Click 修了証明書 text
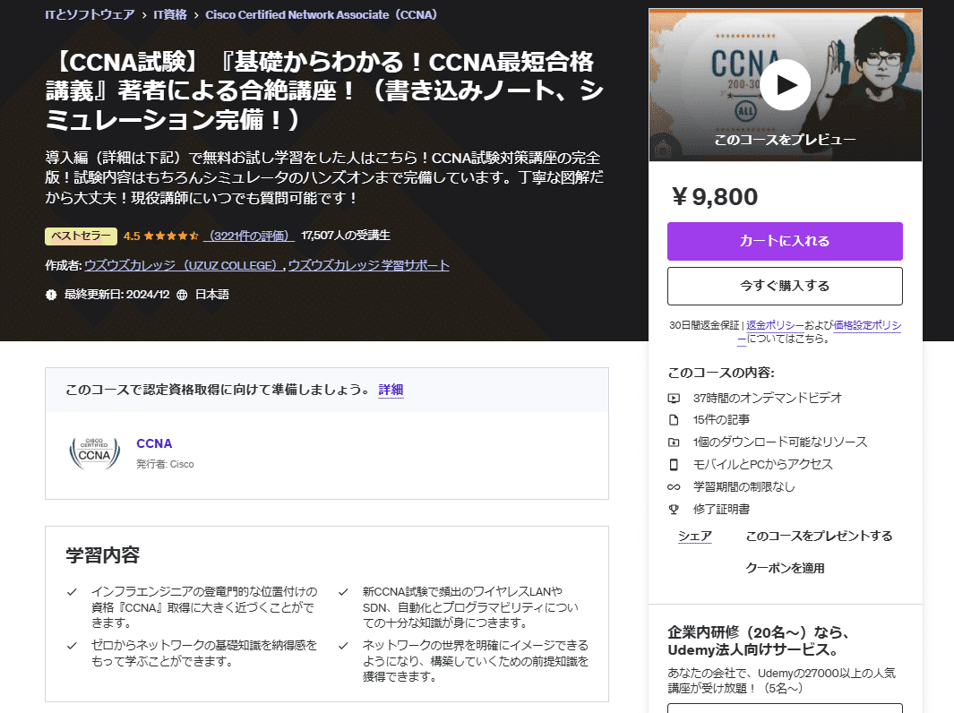 (721, 510)
